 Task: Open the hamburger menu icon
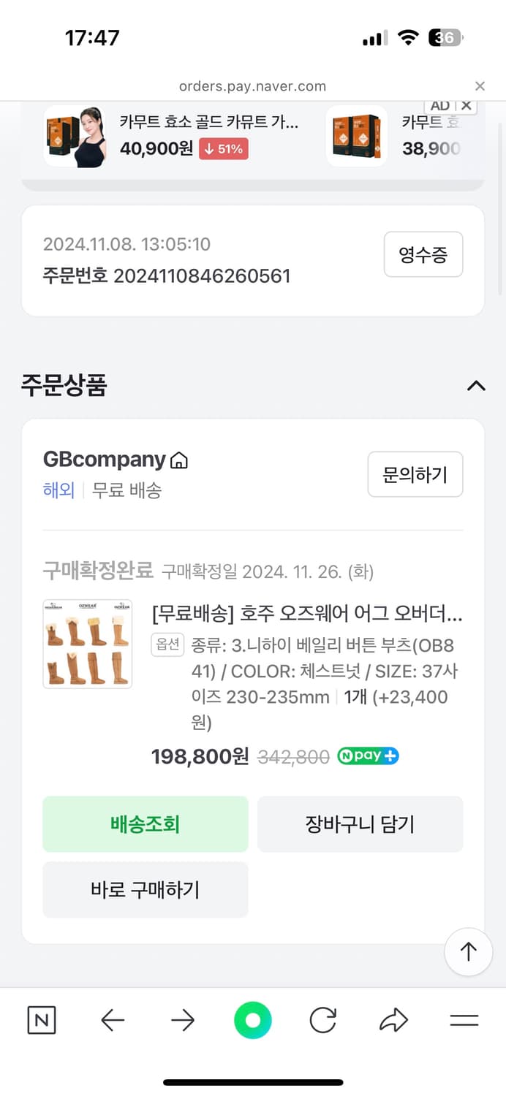click(x=464, y=1021)
